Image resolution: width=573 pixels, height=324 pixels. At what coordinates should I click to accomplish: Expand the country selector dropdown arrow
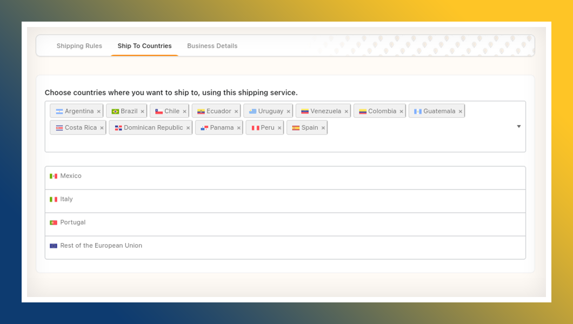pos(518,126)
